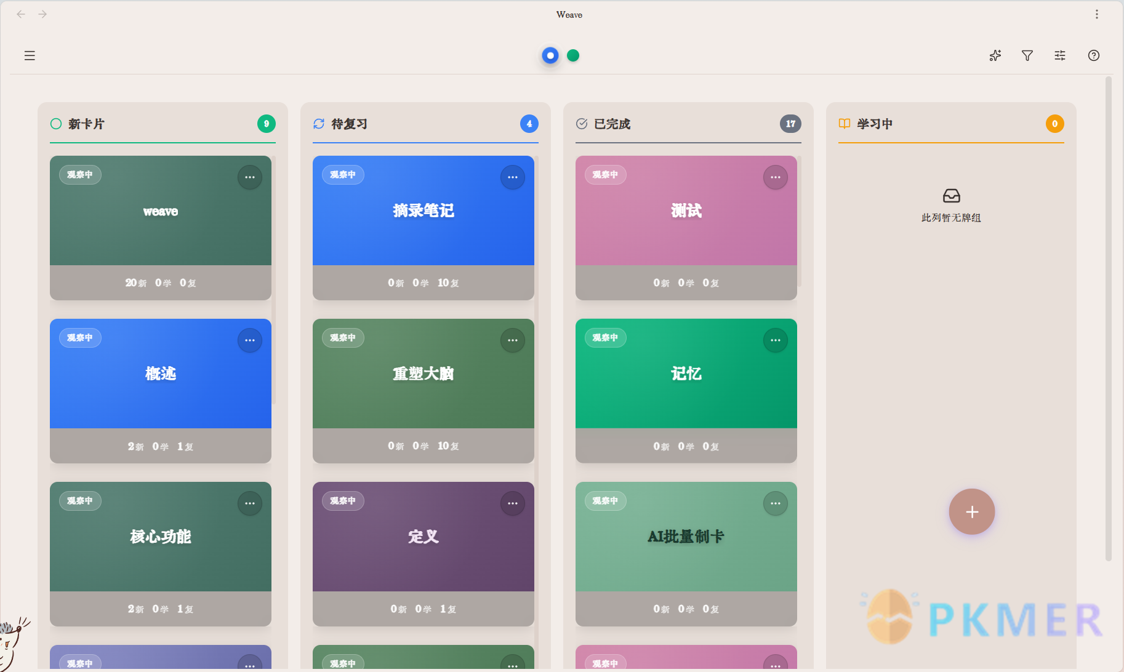Screen dimensions: 1124x672
Task: Open more options on the 定义 deck
Action: point(513,503)
